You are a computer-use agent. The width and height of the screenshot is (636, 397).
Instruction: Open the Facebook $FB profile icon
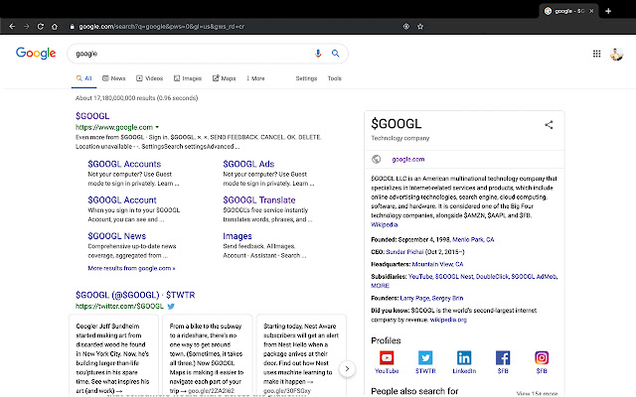pos(503,358)
